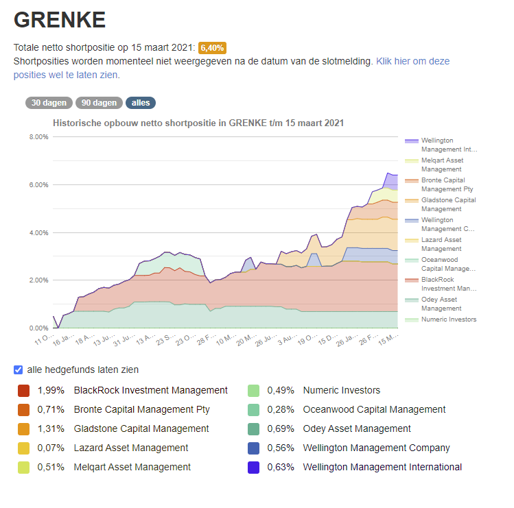Click the 28 F... x-axis date label
514x508 pixels.
pos(206,339)
